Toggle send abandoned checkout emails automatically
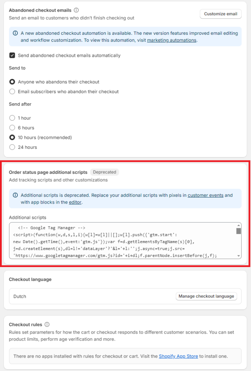 [x=12, y=55]
